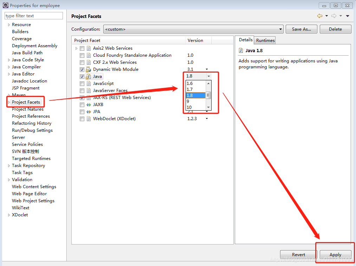Click the version list scrollbar thumb
The height and width of the screenshot is (266, 356).
[208, 95]
